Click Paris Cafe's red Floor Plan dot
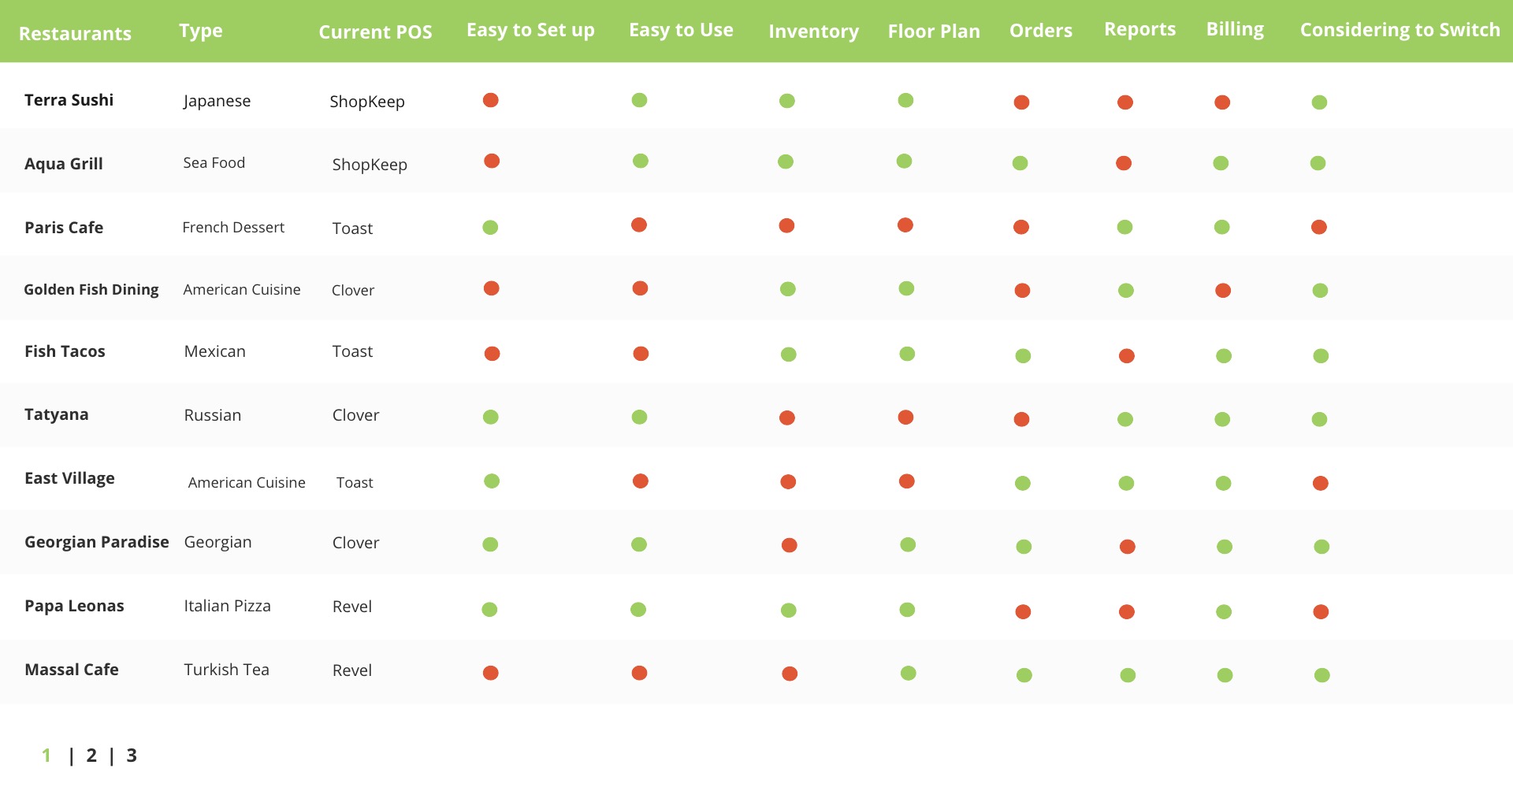 click(x=905, y=225)
